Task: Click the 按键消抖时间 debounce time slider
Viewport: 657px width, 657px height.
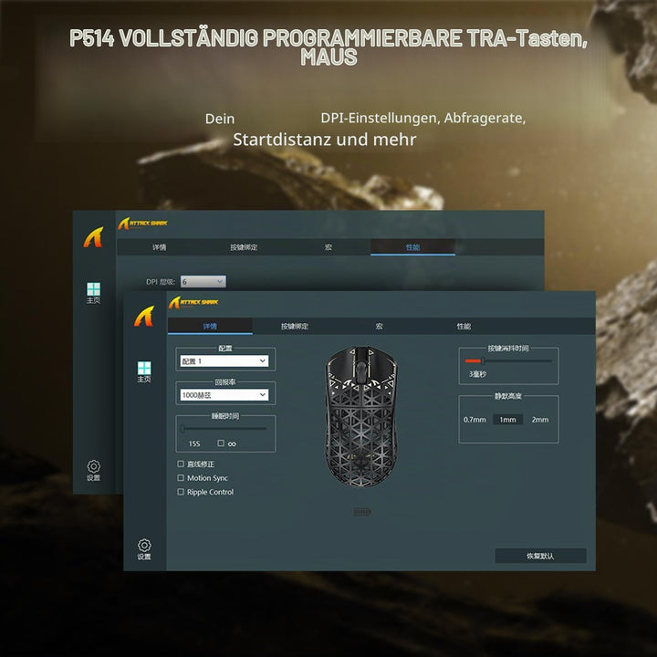Action: pyautogui.click(x=508, y=360)
